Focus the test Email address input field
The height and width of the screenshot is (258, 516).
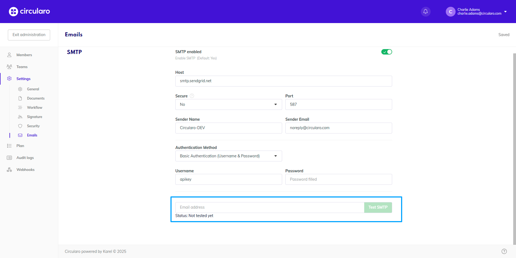tap(270, 207)
